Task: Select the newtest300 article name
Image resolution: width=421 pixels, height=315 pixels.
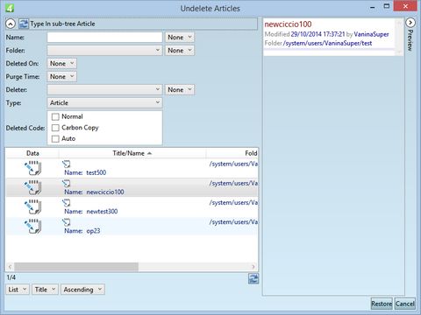Action: 102,212
